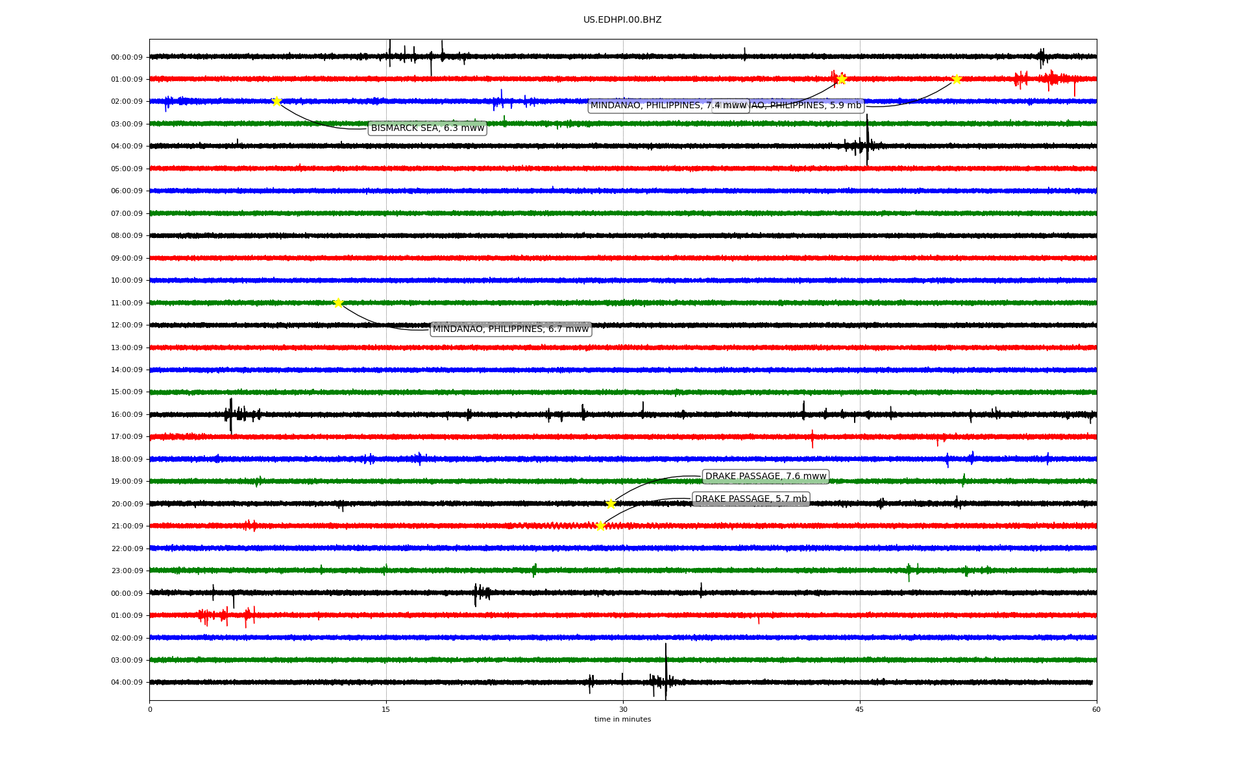Click the 60 minute x-axis tick label
Viewport: 1246px width, 778px height.
click(1095, 709)
